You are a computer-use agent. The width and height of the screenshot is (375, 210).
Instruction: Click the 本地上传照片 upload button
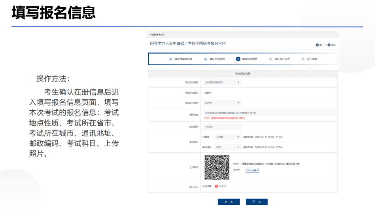coord(252,170)
